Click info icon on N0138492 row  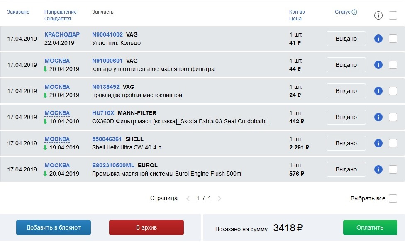(378, 91)
